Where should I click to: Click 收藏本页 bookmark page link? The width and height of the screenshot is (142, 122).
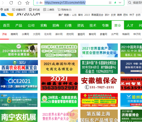pyautogui.click(x=19, y=10)
